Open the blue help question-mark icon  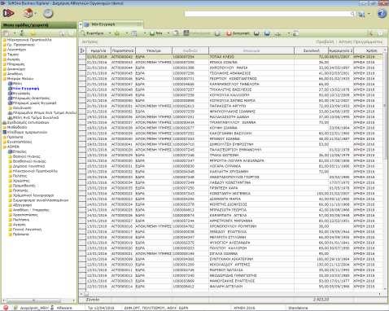pyautogui.click(x=382, y=14)
